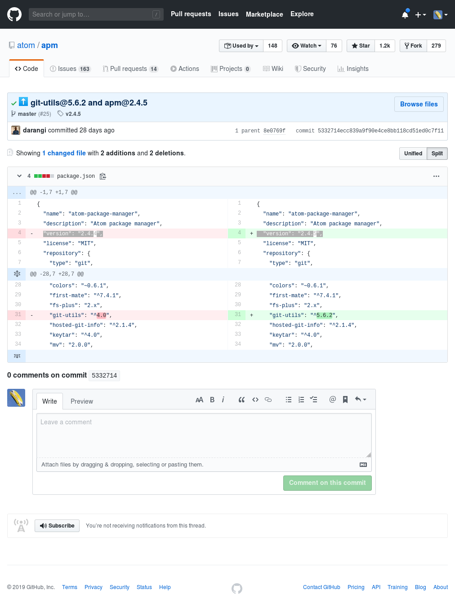Select the Preview comment tab
This screenshot has height=616, width=455.
point(82,401)
